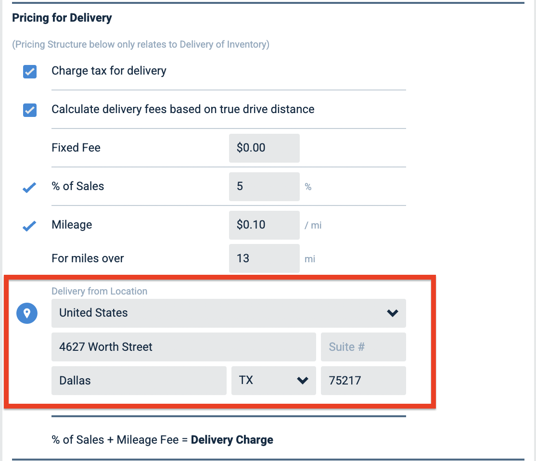Click the street address field 4627 Worth Street
Screen dimensions: 536x461
184,347
